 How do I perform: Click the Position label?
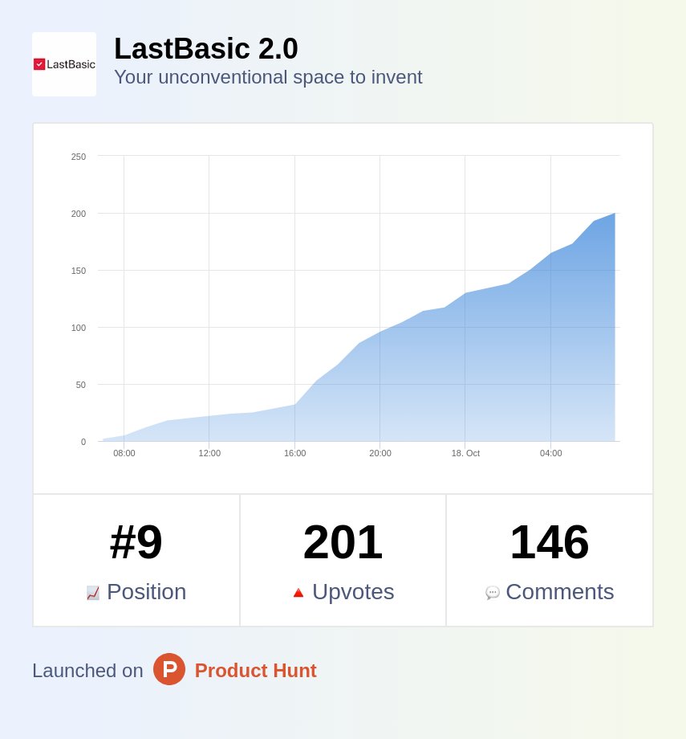(147, 592)
